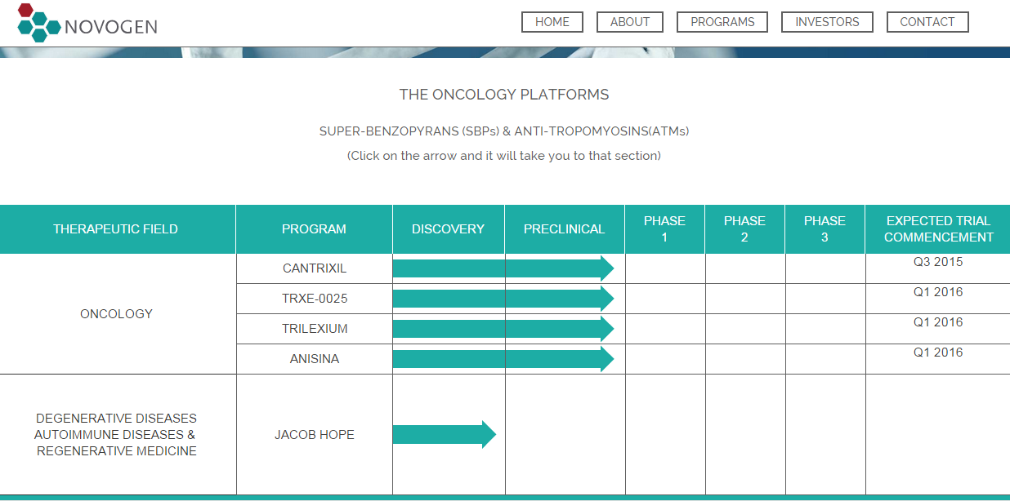Click the ANISINA progress arrow

coord(503,359)
